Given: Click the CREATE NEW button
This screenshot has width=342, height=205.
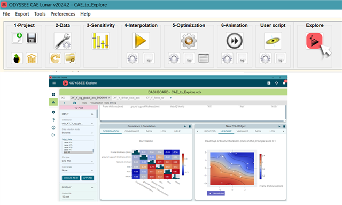Looking at the screenshot, I should (71, 178).
